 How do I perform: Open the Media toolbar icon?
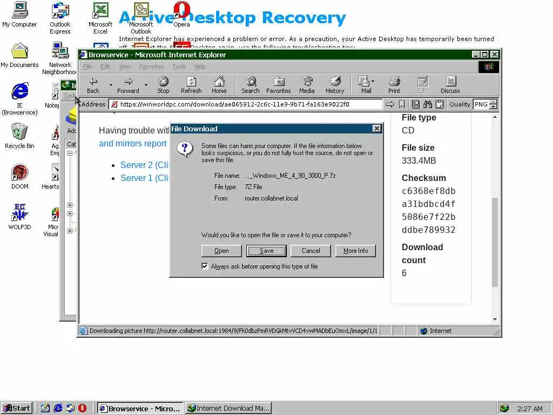pyautogui.click(x=307, y=82)
